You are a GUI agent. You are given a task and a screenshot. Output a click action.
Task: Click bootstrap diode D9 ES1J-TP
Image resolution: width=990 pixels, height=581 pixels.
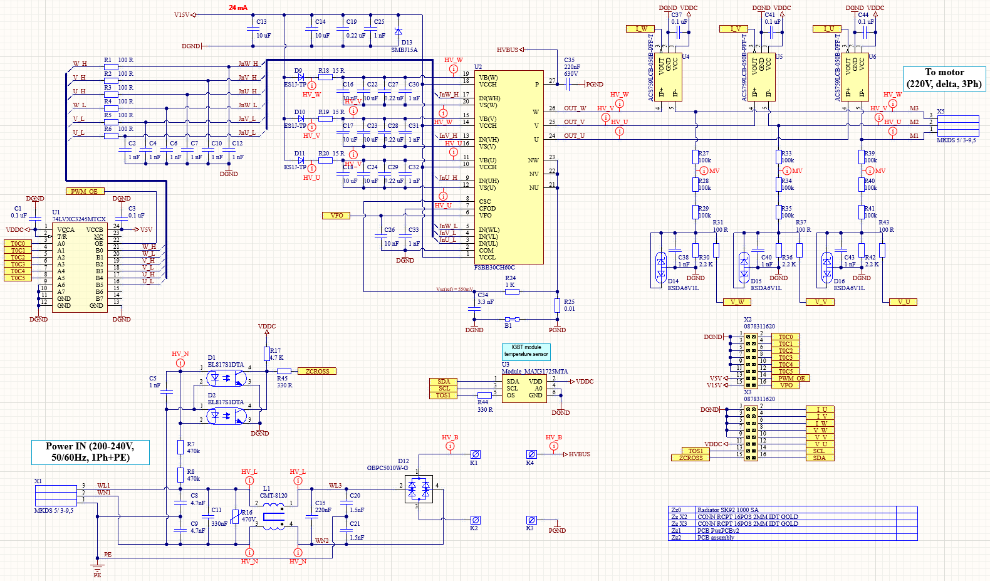pos(301,77)
